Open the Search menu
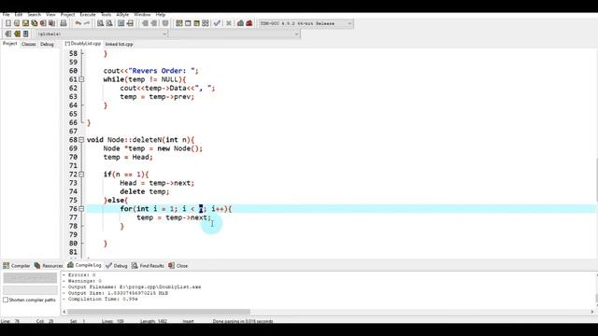The height and width of the screenshot is (336, 598). pos(34,15)
